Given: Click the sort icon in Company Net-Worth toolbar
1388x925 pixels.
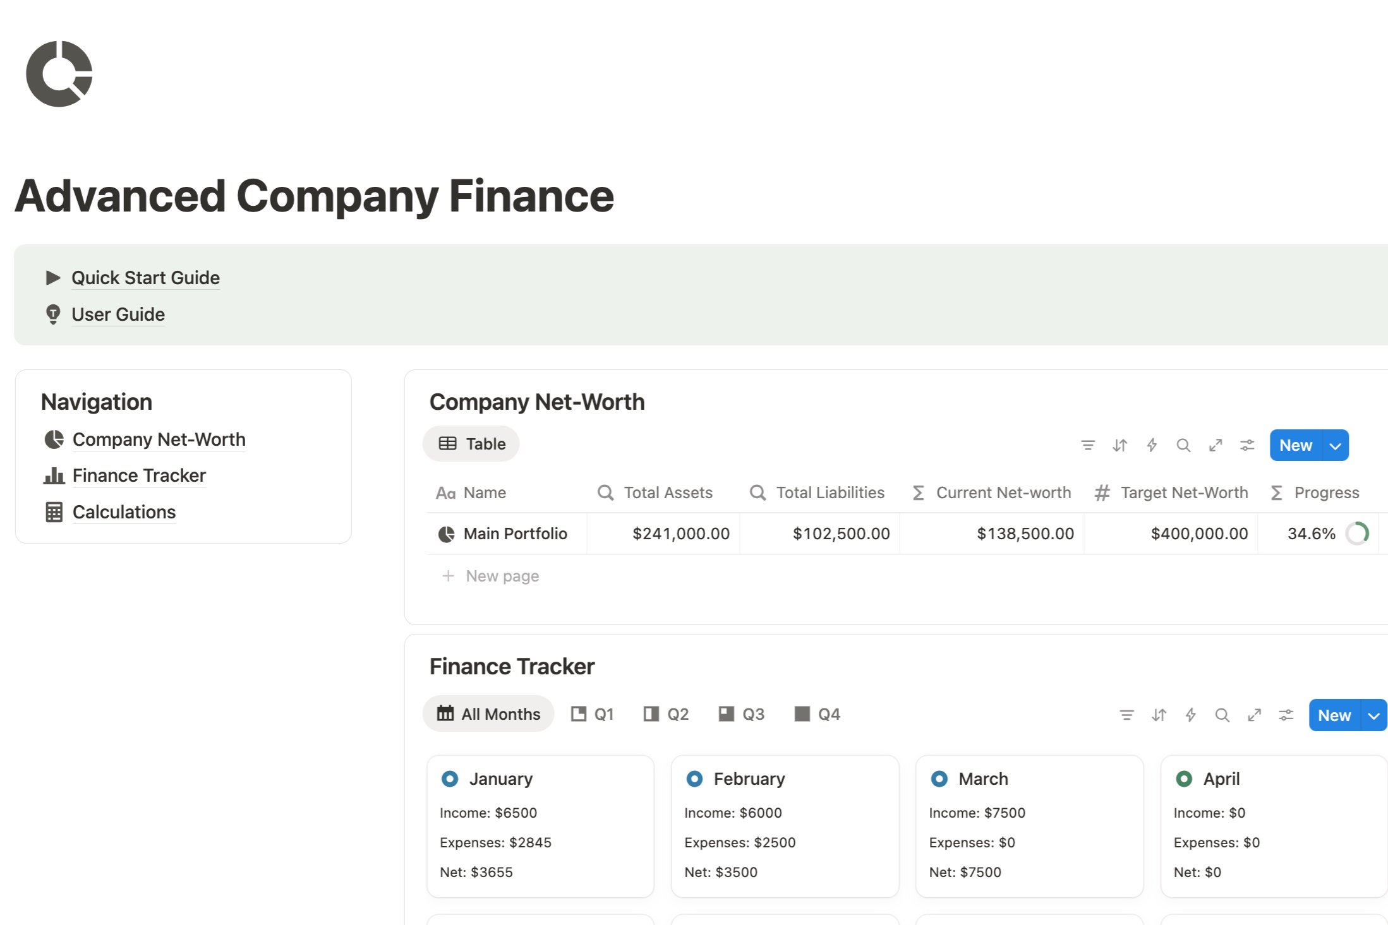Looking at the screenshot, I should (x=1119, y=445).
